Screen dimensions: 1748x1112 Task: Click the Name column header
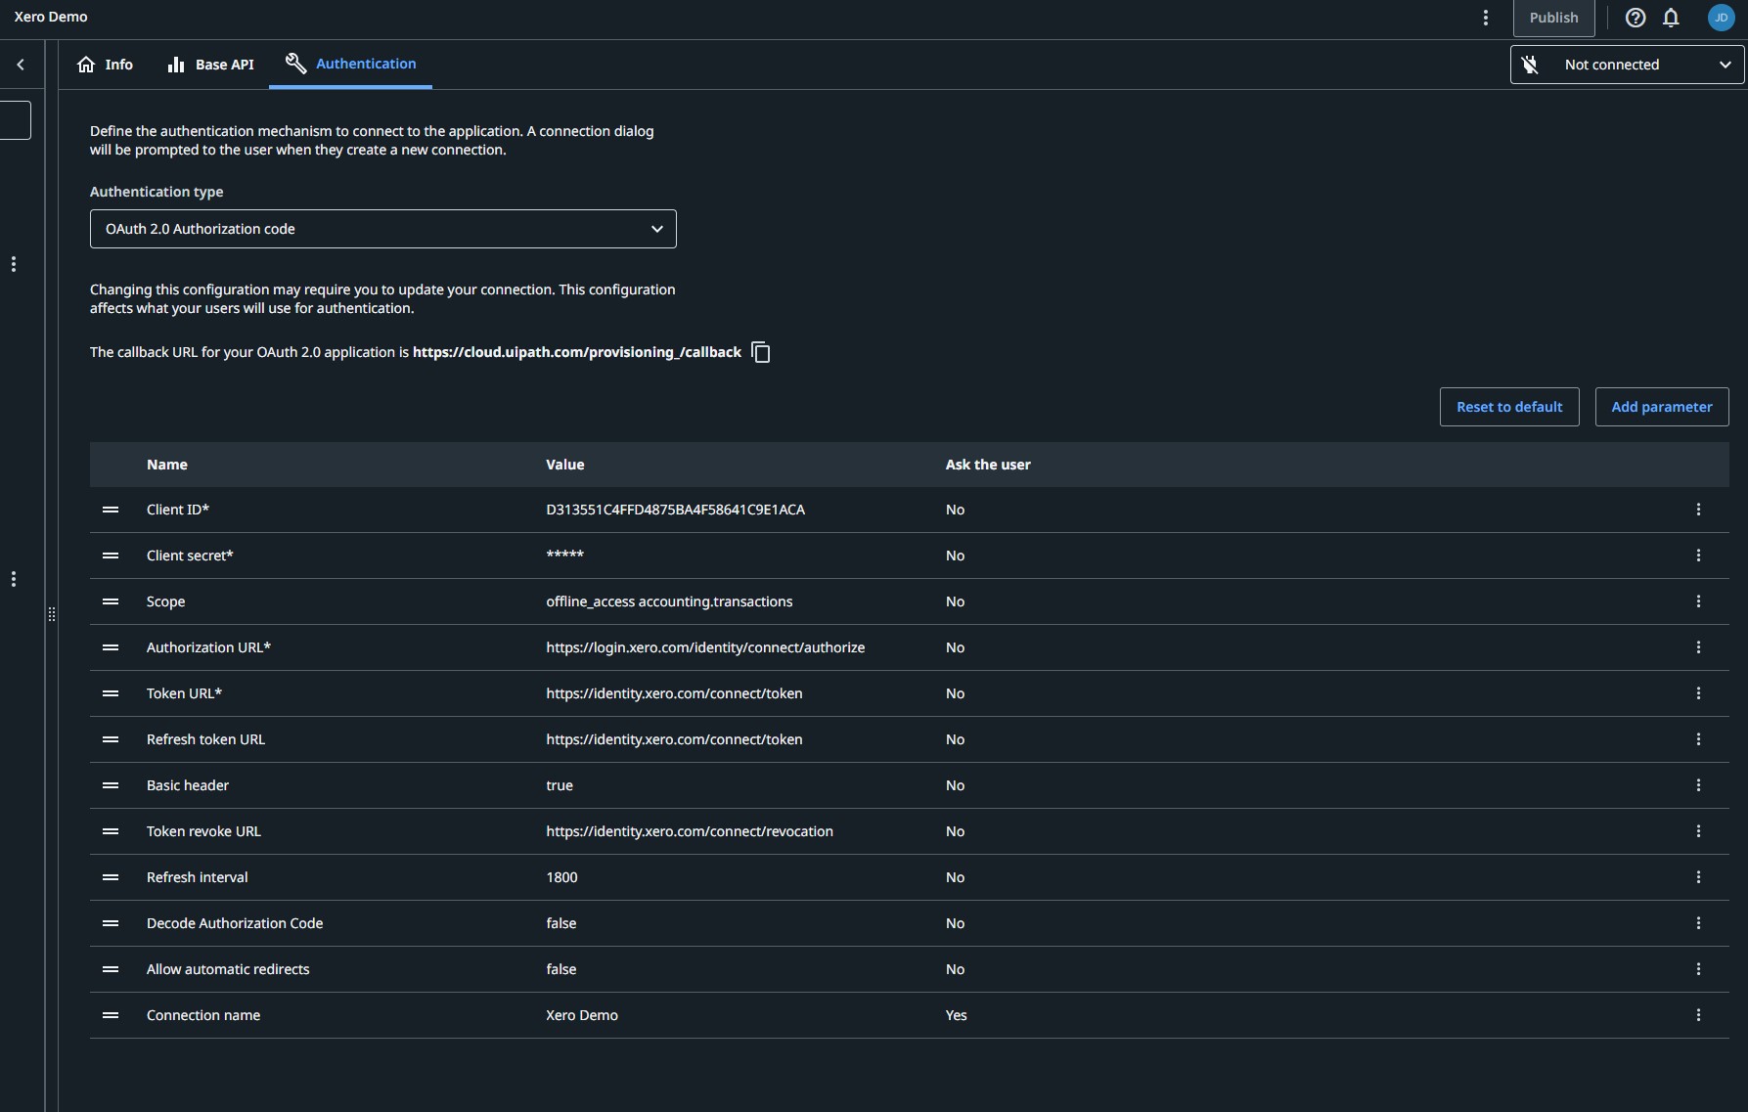pos(167,465)
